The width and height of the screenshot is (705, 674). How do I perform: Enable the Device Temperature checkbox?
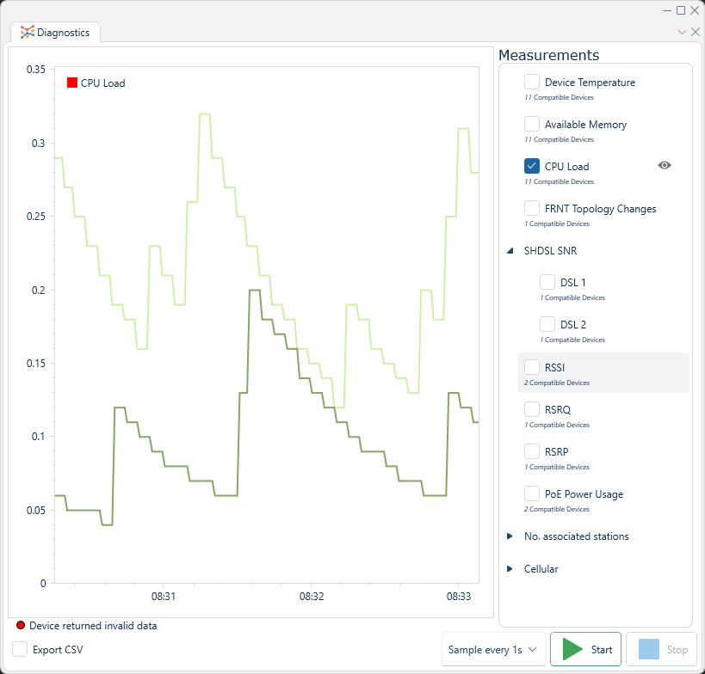click(531, 82)
